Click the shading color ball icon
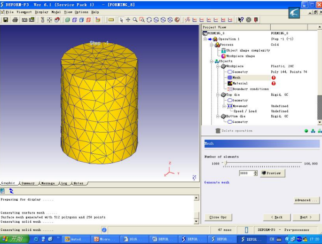The height and width of the screenshot is (244, 322). coord(177,20)
